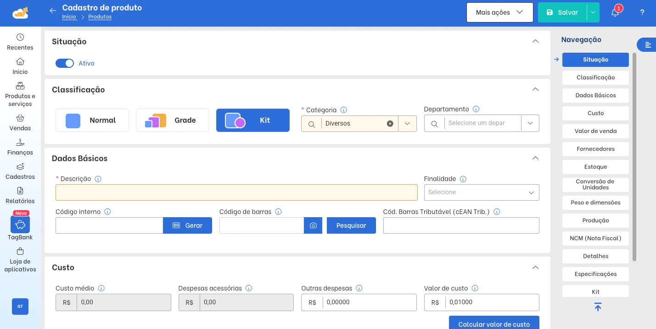Click the back arrow beside Cadastro de produto
This screenshot has width=656, height=329.
(x=53, y=11)
